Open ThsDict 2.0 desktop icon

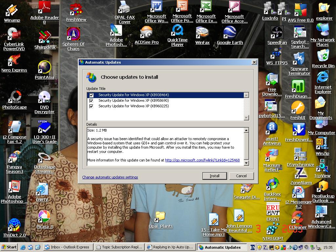14,228
